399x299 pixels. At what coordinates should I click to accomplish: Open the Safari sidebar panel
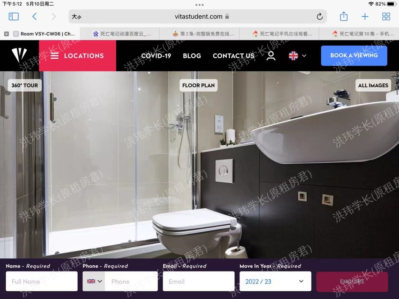pos(13,16)
